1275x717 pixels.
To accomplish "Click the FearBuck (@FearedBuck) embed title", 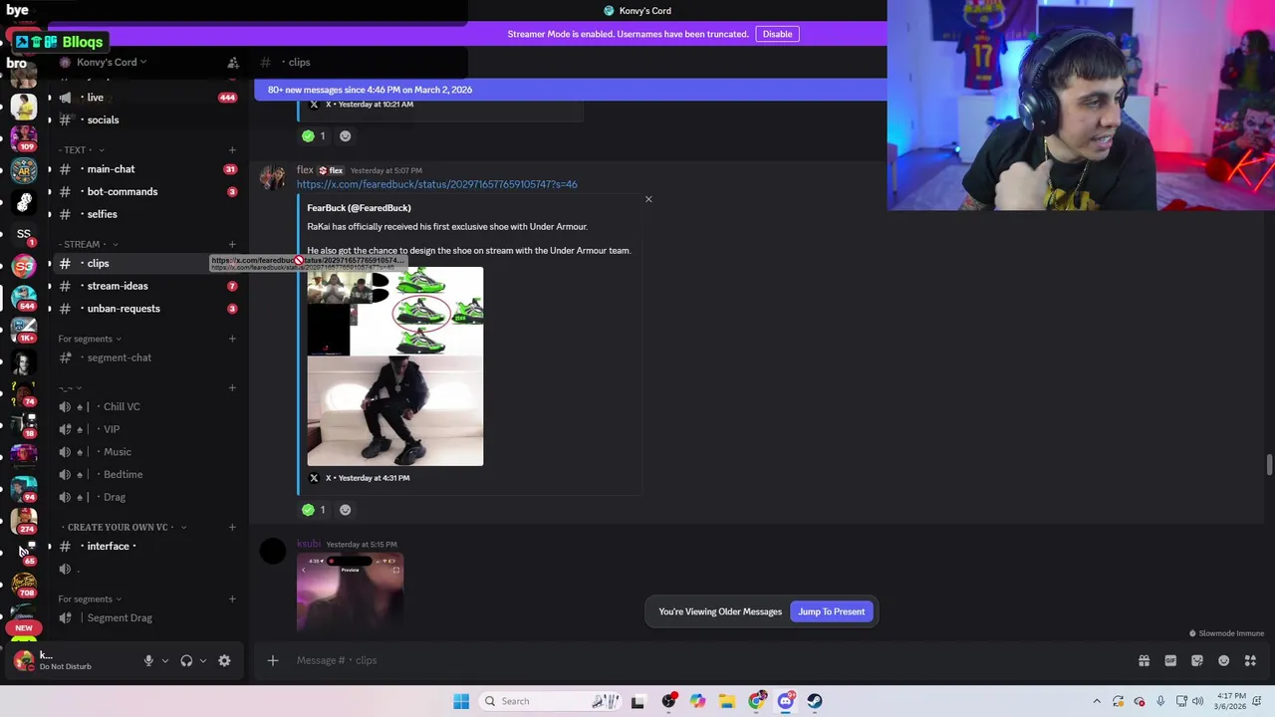I will (359, 208).
